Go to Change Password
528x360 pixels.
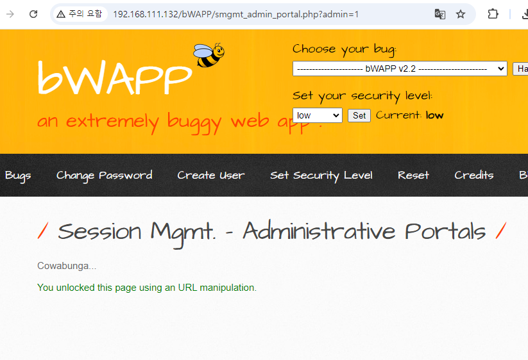tap(105, 176)
